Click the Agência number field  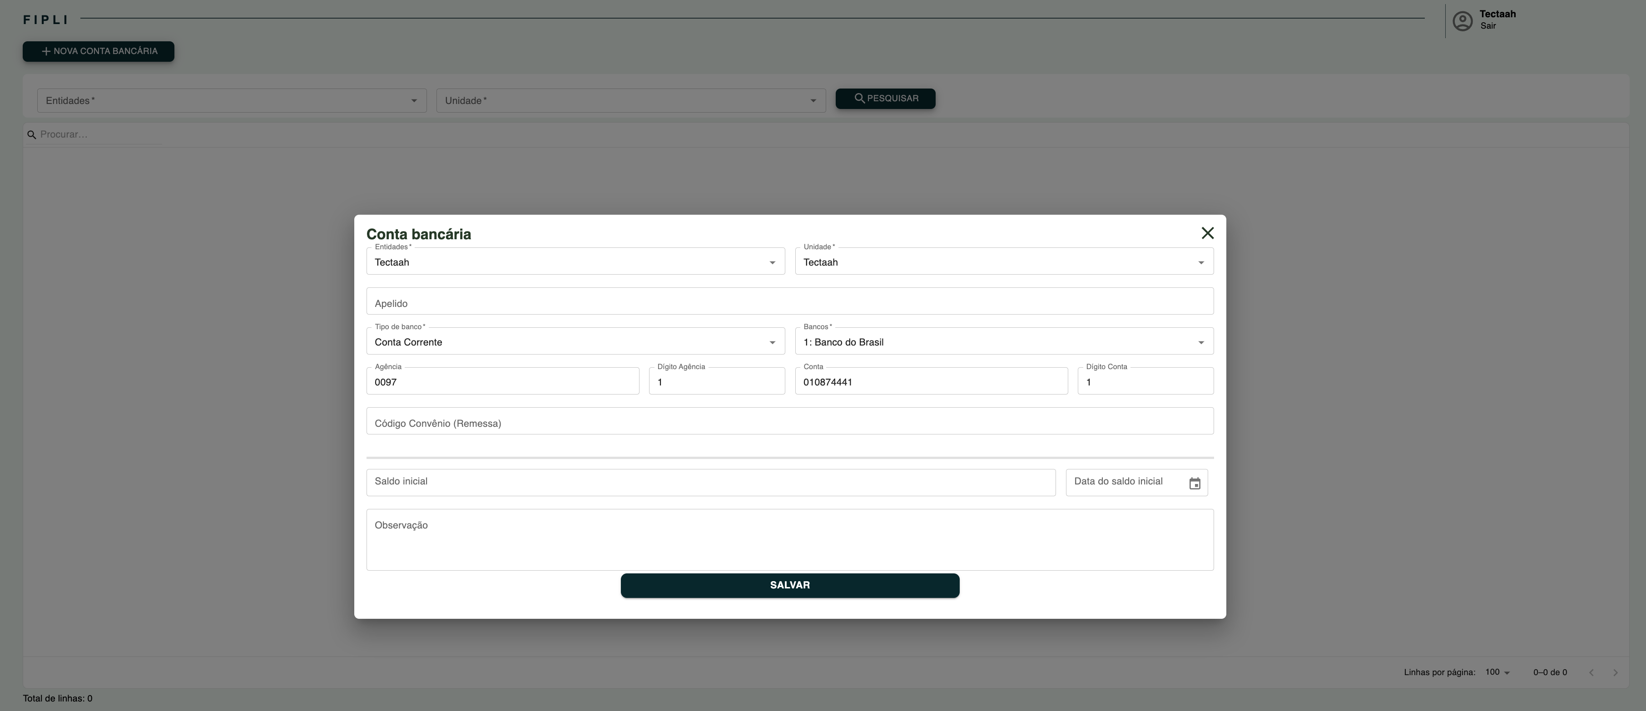pyautogui.click(x=502, y=382)
